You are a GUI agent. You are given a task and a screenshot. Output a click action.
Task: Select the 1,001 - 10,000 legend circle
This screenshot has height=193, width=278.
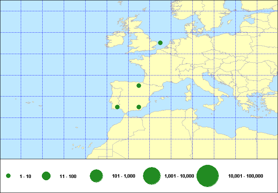click(x=152, y=176)
